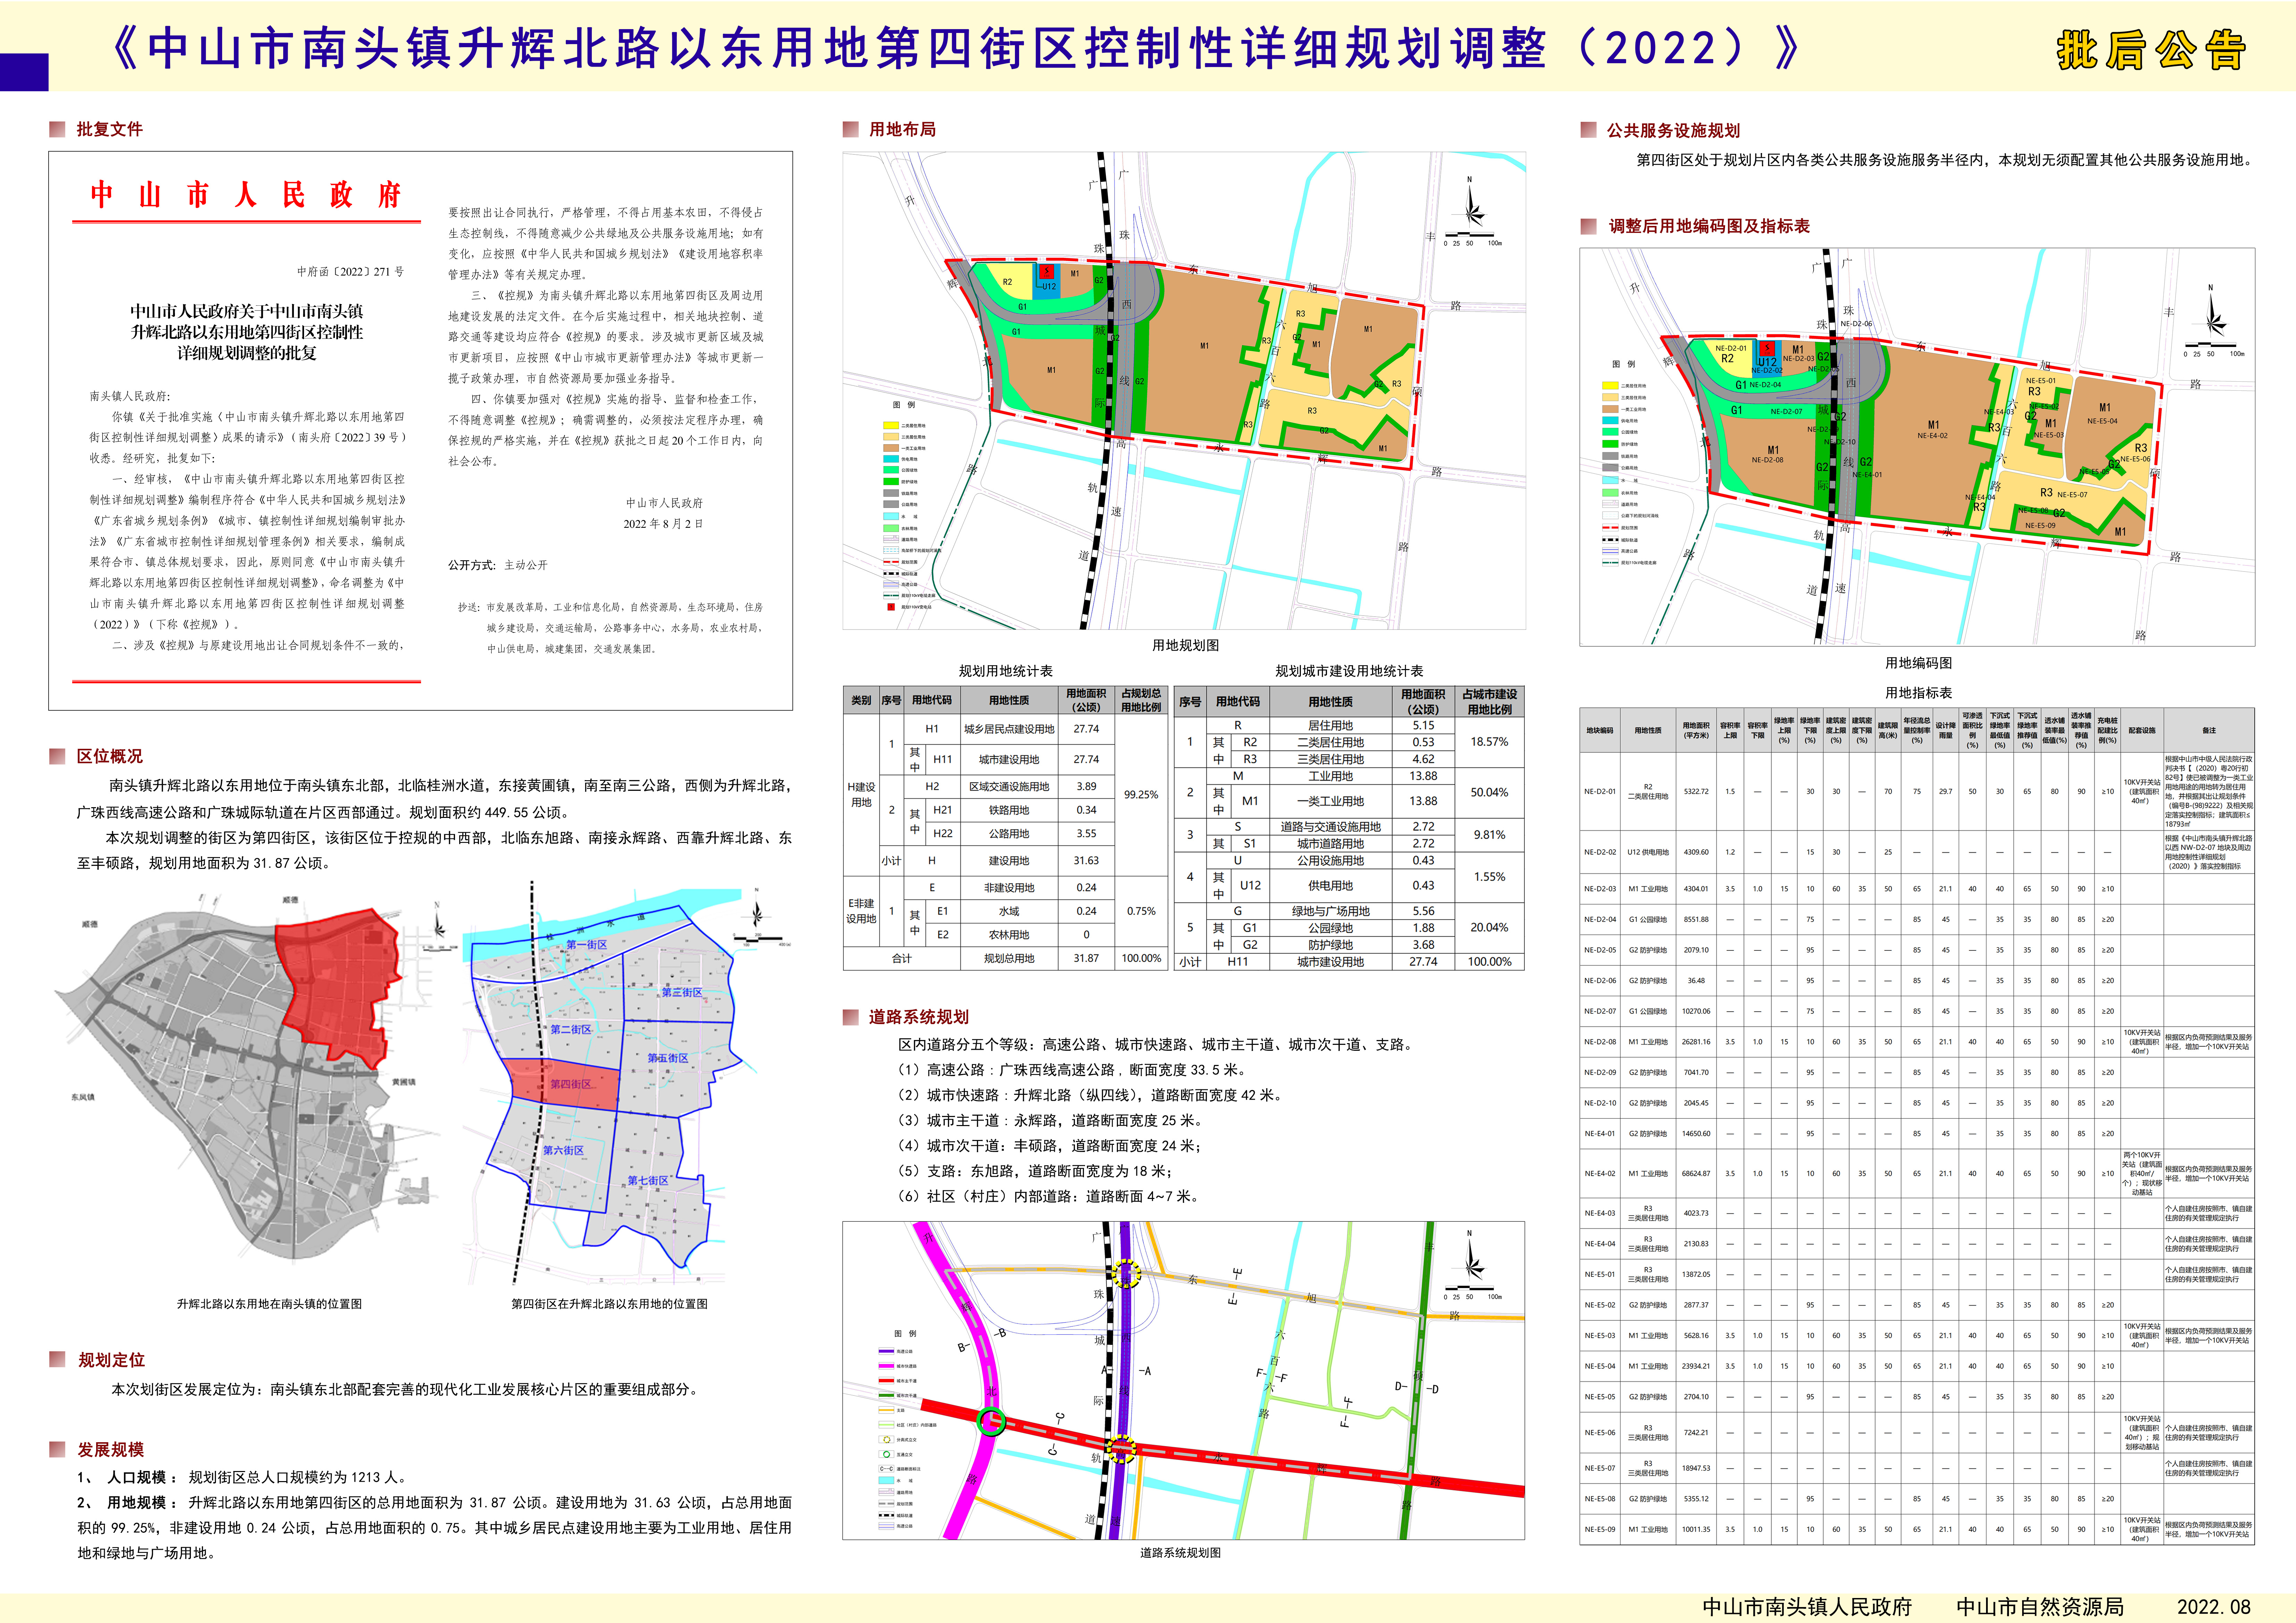The width and height of the screenshot is (2296, 1623).
Task: Click the 规划用地统计表 table title
Action: (x=1006, y=671)
